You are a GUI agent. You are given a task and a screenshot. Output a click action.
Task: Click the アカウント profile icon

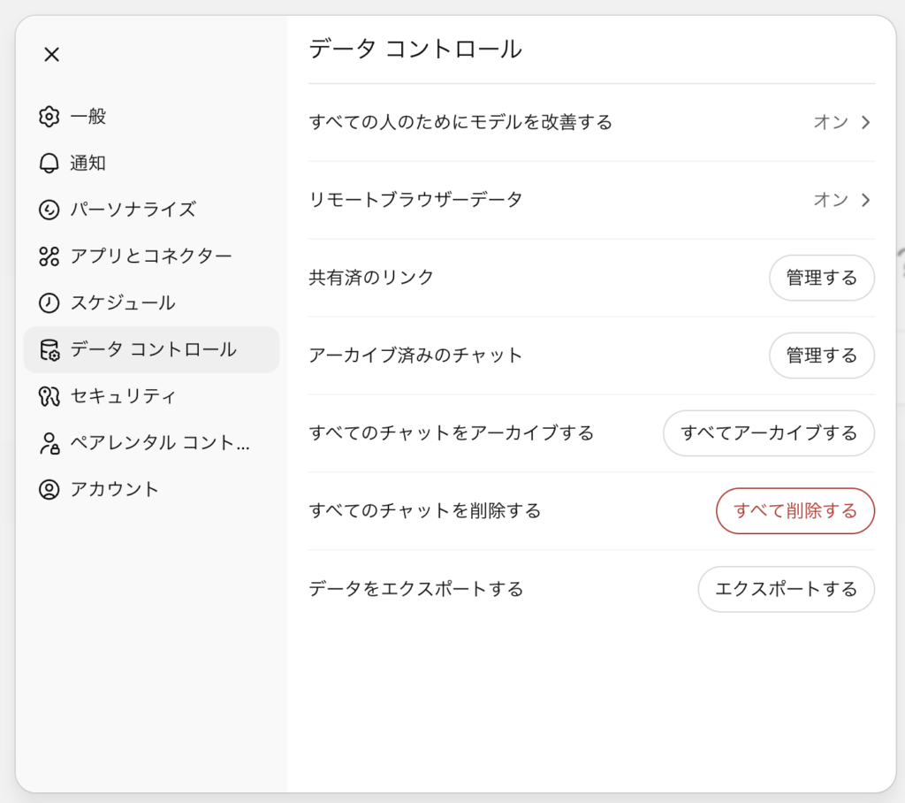49,489
